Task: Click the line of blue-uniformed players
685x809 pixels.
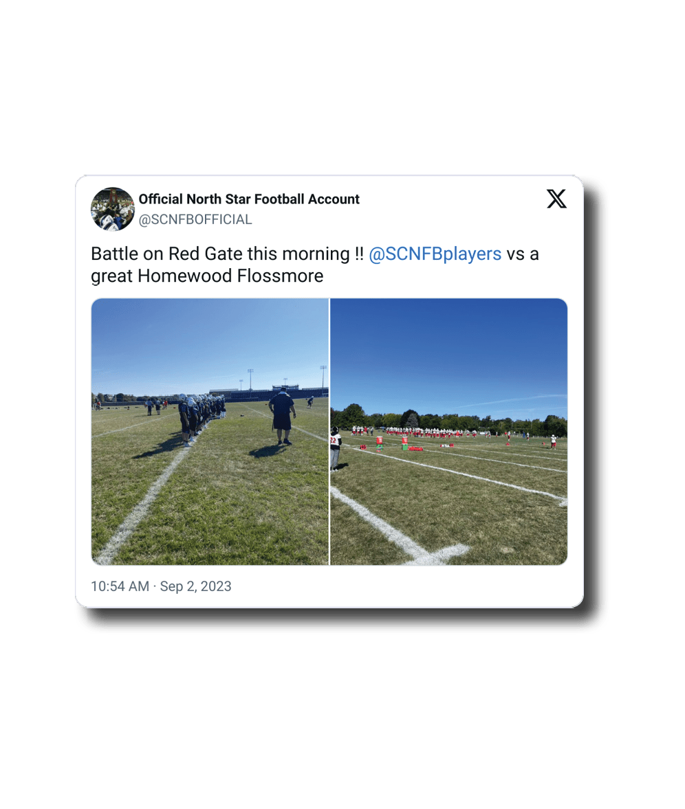Action: (x=202, y=417)
